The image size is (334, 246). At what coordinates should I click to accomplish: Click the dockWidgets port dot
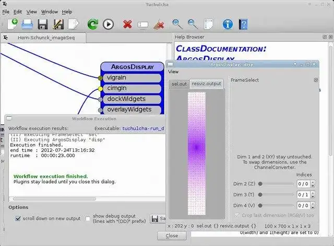pyautogui.click(x=100, y=99)
